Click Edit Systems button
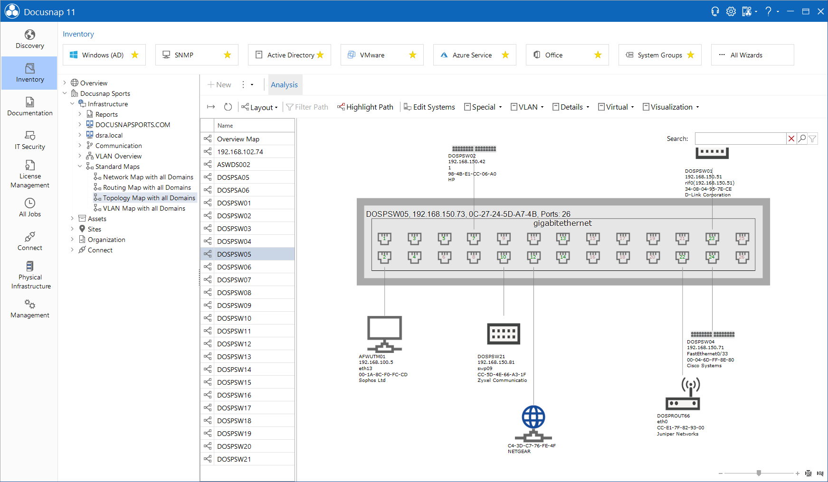 click(x=429, y=107)
